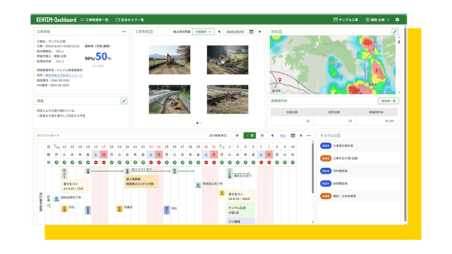Screen dimensions: 452x254
Task: Open the top-right excavator field photo
Action: (227, 60)
